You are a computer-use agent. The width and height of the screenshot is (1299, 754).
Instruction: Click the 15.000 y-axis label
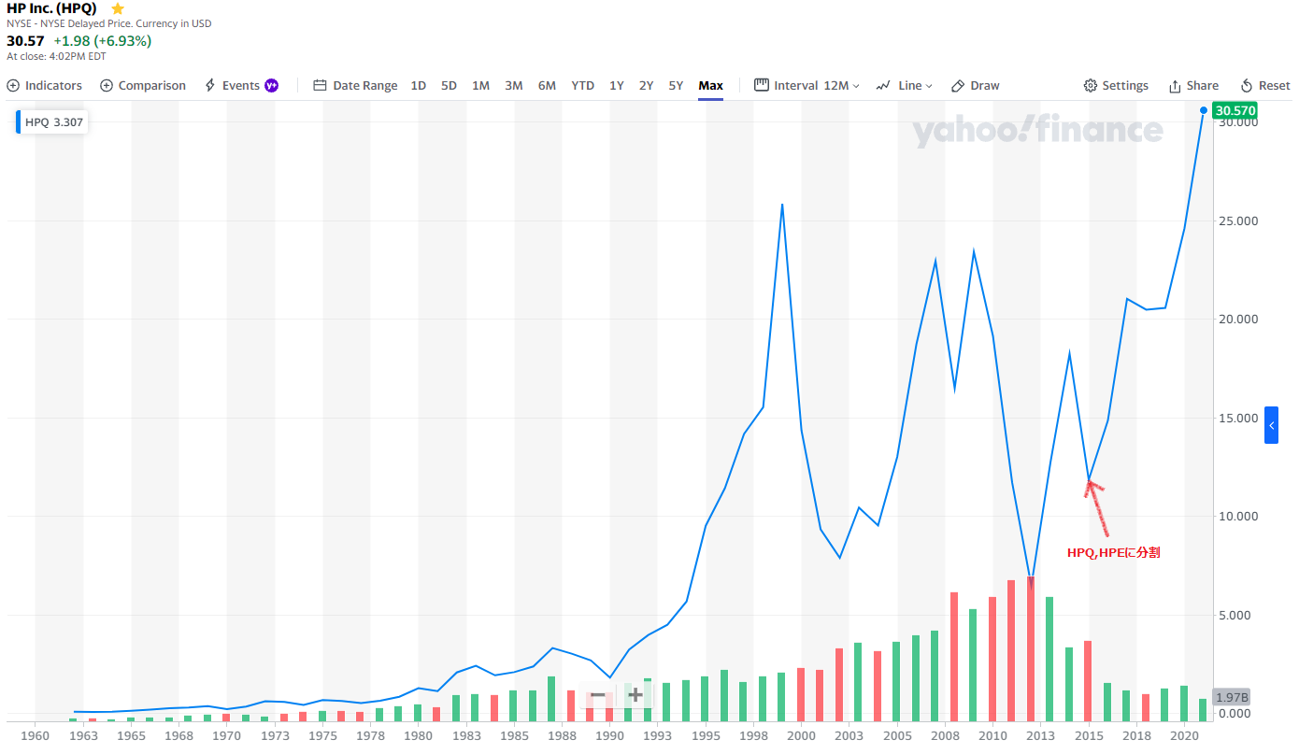click(x=1237, y=418)
